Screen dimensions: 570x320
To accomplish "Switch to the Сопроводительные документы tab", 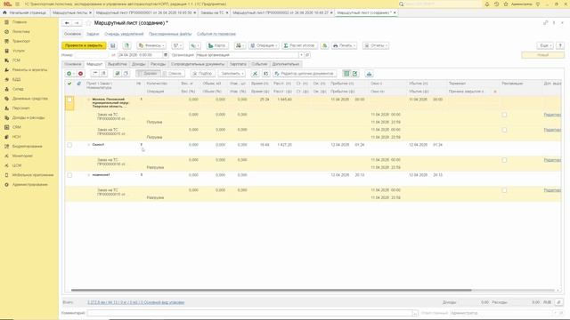I will coord(198,64).
